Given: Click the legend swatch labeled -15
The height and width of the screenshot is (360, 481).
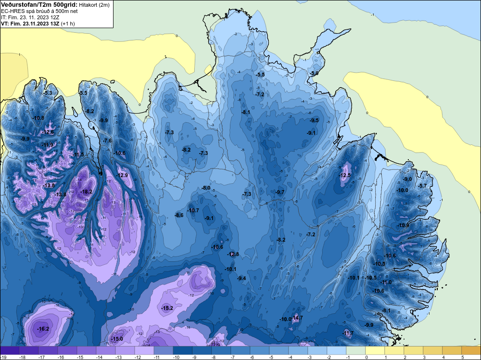Looking at the screenshot, I should [x=87, y=350].
